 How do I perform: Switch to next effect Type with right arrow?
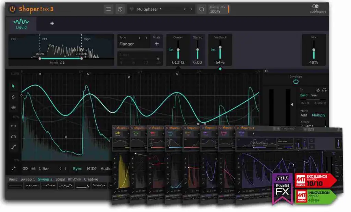tap(146, 38)
